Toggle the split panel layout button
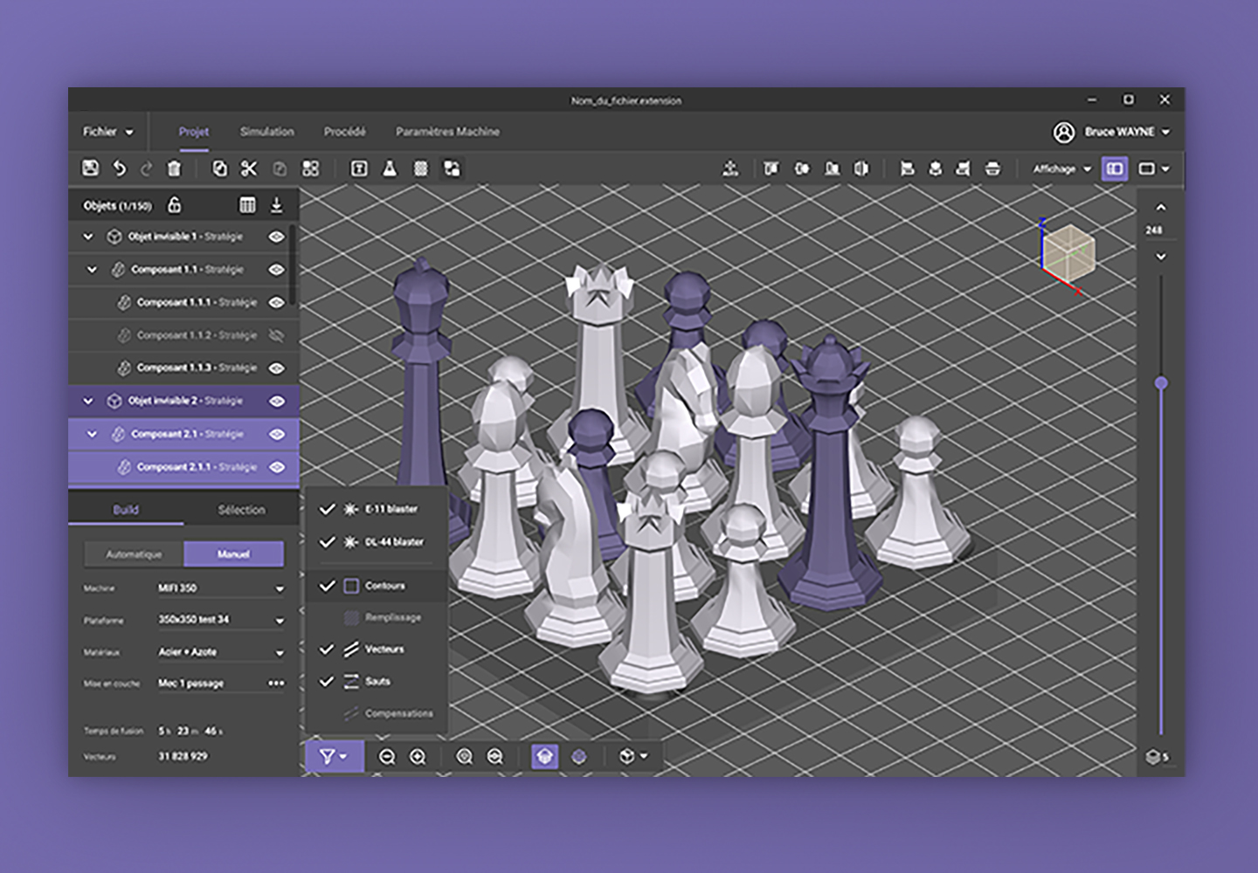Image resolution: width=1258 pixels, height=873 pixels. [1115, 168]
